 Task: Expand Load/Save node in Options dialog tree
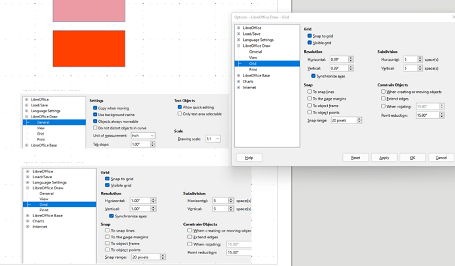click(x=239, y=34)
